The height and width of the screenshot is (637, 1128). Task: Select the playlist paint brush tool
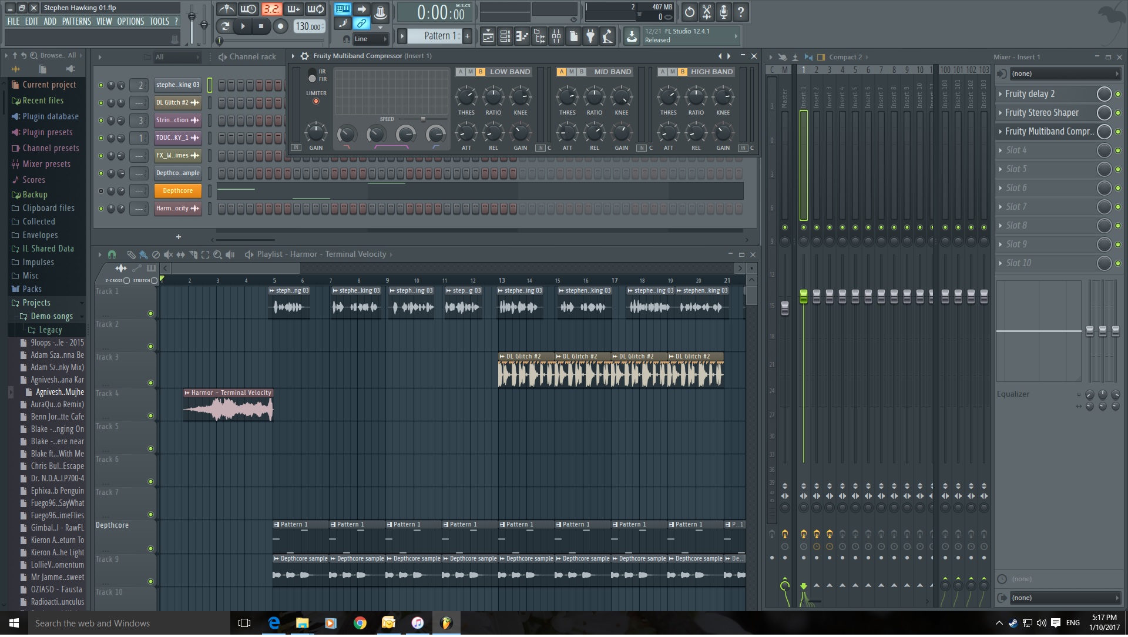[x=143, y=254]
